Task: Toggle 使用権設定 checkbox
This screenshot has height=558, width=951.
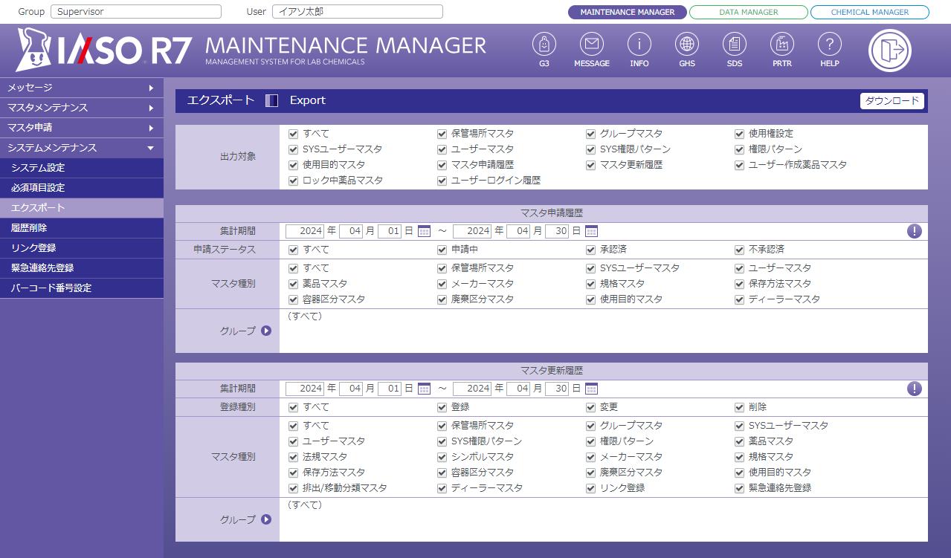Action: click(x=739, y=134)
